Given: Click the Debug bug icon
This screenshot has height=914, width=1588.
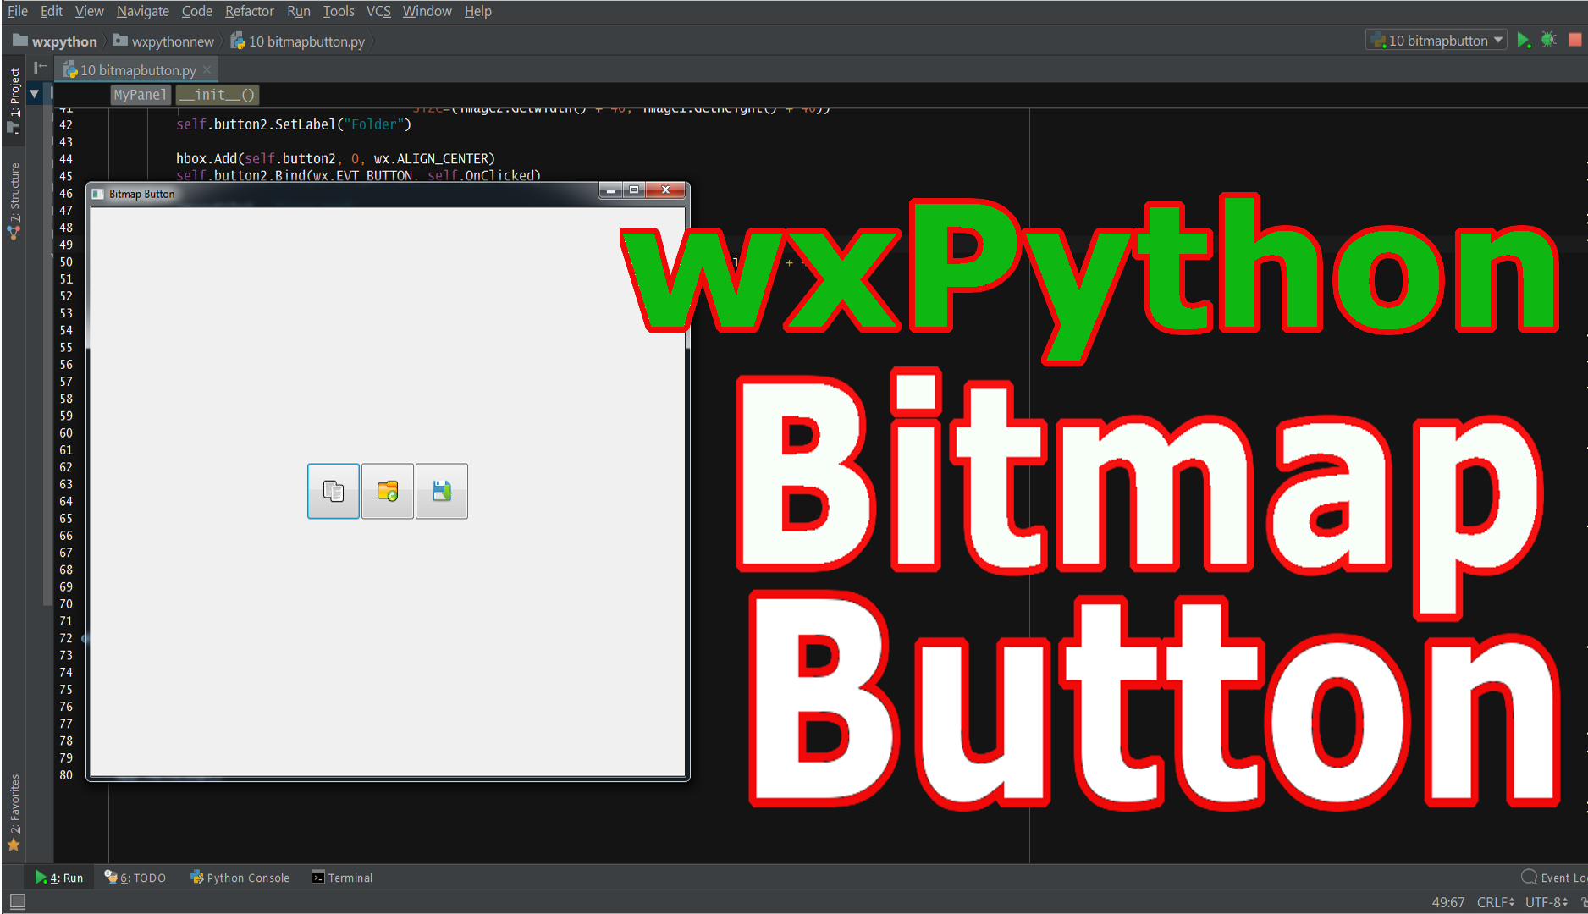Looking at the screenshot, I should (1549, 40).
